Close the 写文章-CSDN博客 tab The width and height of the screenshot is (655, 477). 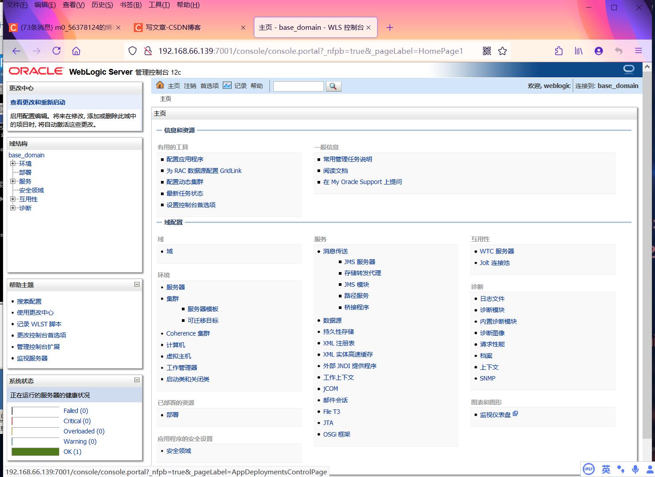tap(243, 28)
